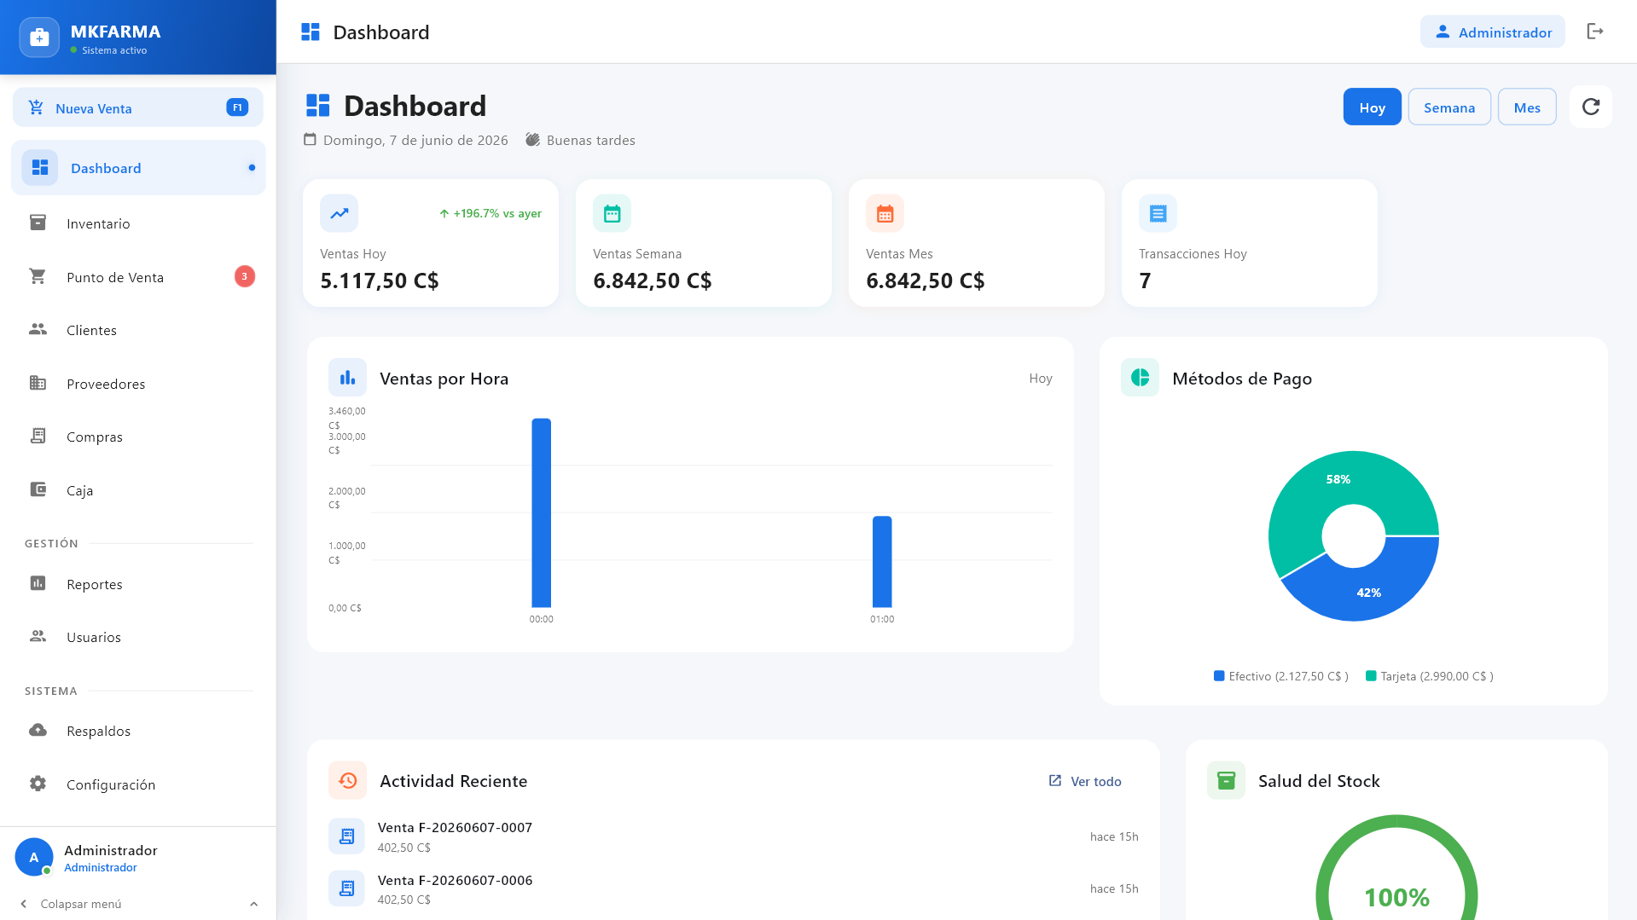Click the Dashboard grid icon in sidebar
The width and height of the screenshot is (1637, 920).
click(39, 168)
